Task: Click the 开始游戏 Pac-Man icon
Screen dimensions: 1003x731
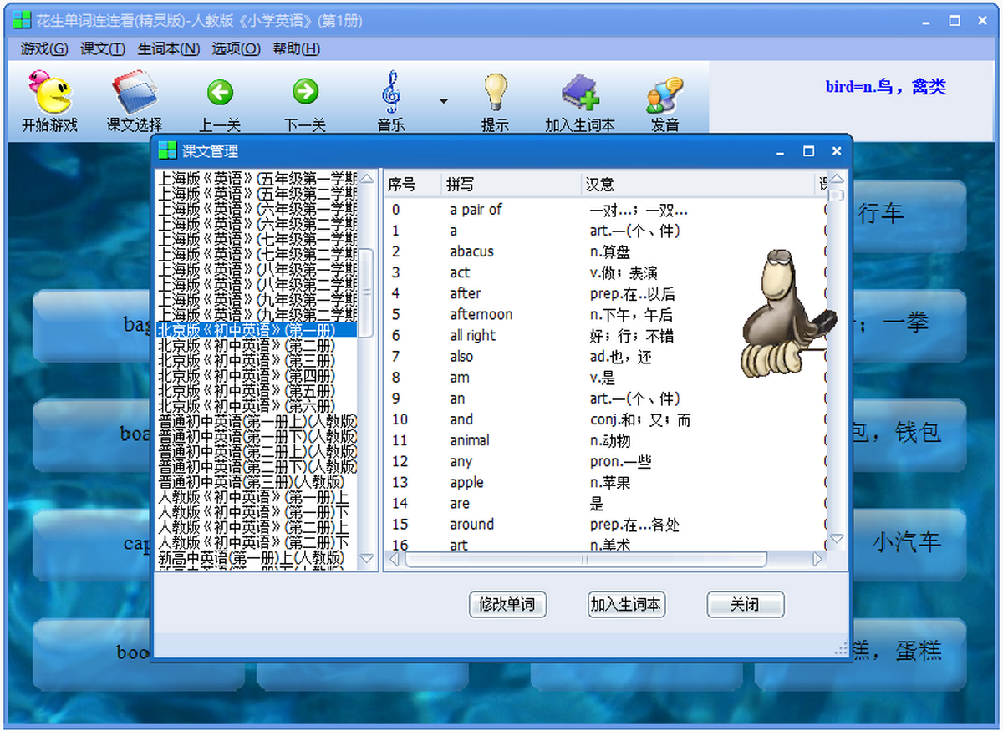Action: coord(49,92)
